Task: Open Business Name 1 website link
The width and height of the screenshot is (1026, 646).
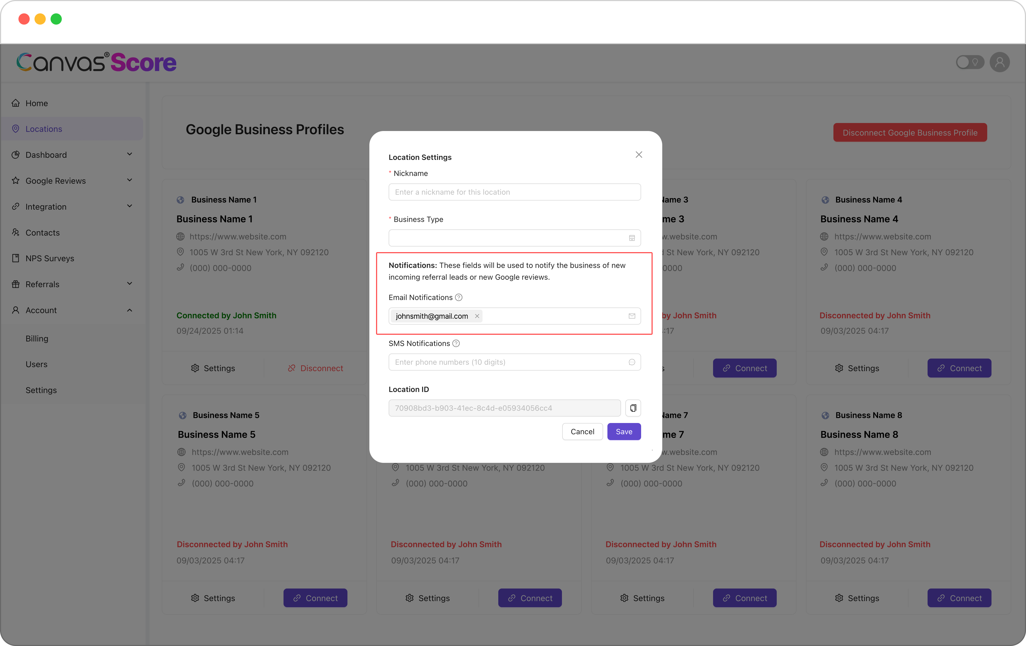Action: point(238,236)
